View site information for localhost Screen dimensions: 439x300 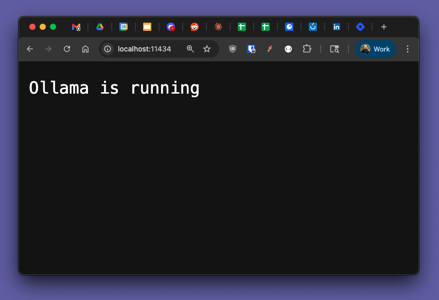tap(108, 49)
